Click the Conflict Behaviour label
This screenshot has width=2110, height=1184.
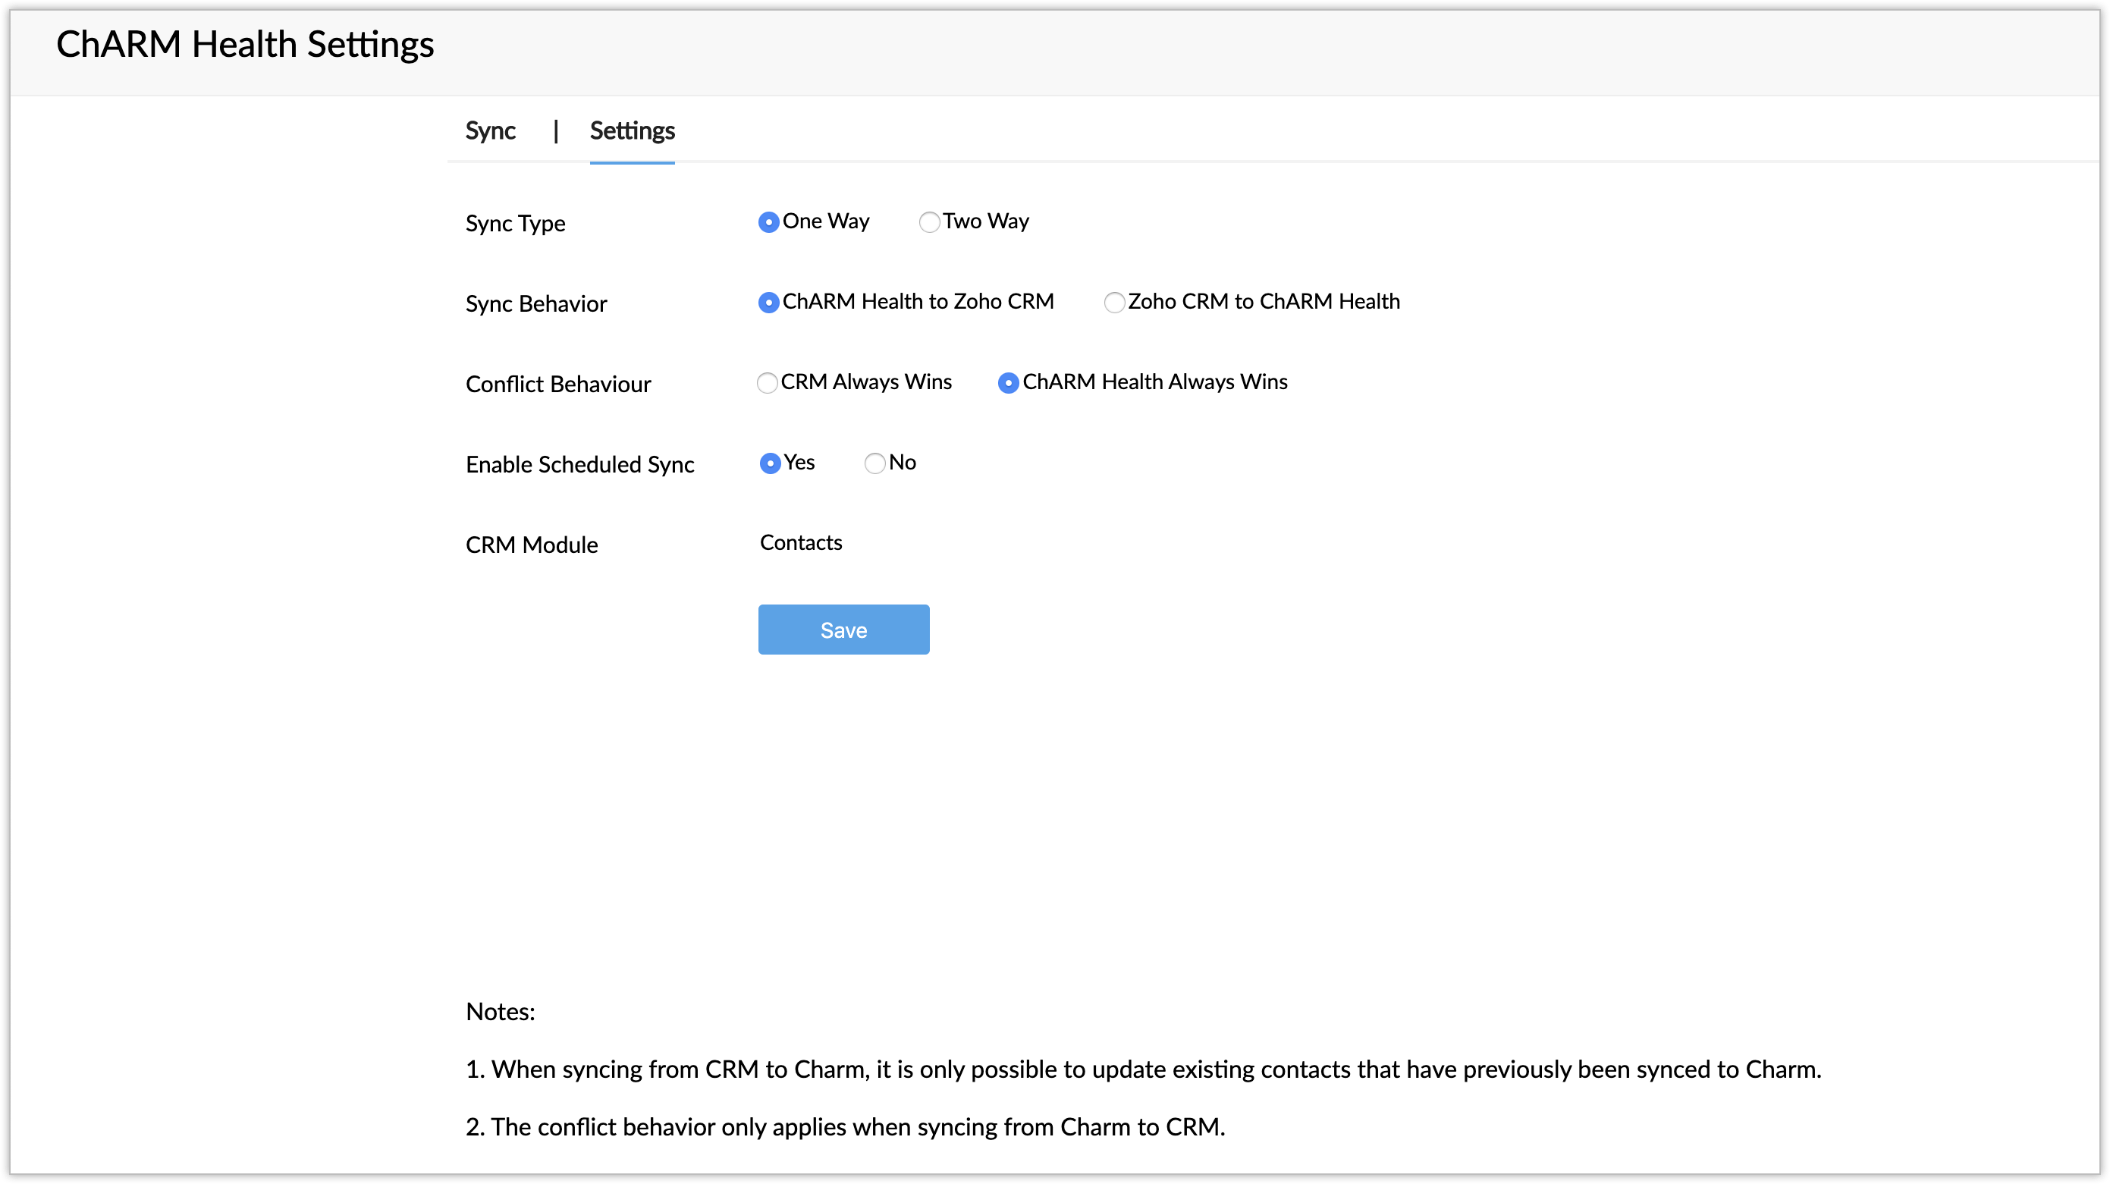pos(557,384)
